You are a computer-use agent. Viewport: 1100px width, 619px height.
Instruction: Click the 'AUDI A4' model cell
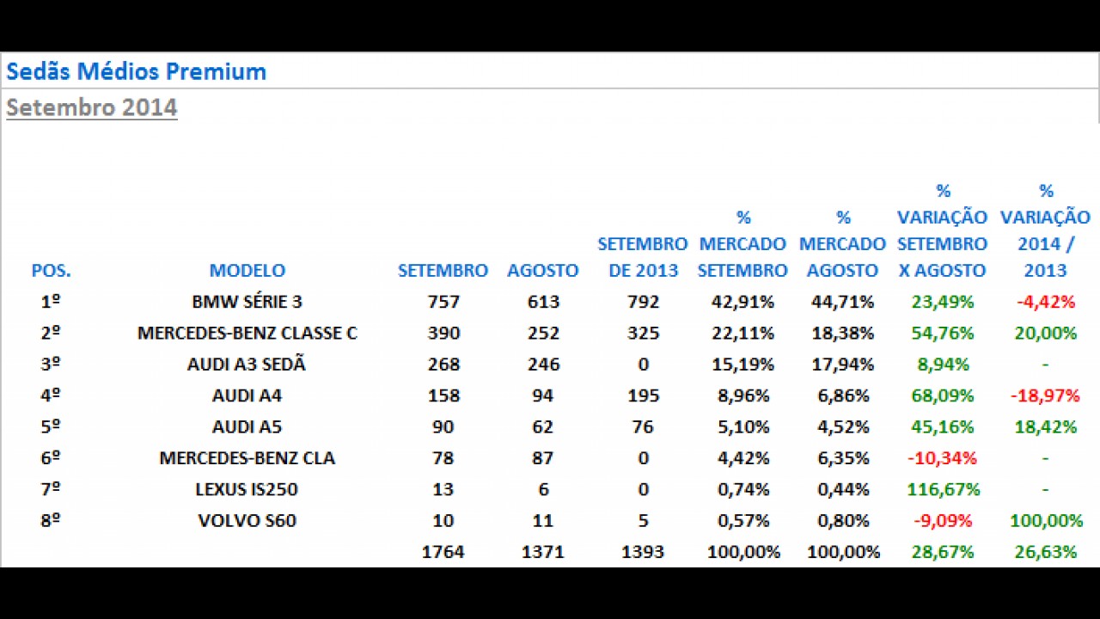pos(247,395)
